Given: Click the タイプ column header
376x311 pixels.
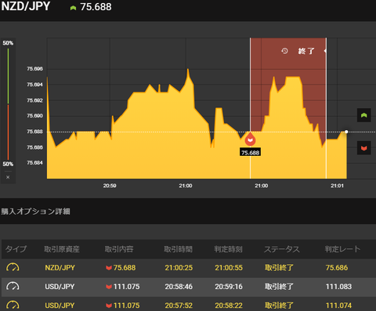Looking at the screenshot, I should 16,249.
